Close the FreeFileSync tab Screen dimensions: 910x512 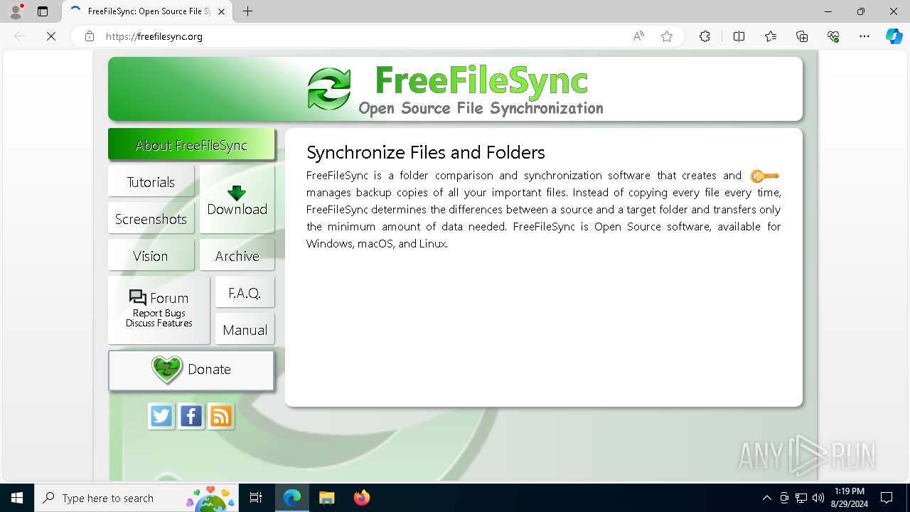(222, 11)
